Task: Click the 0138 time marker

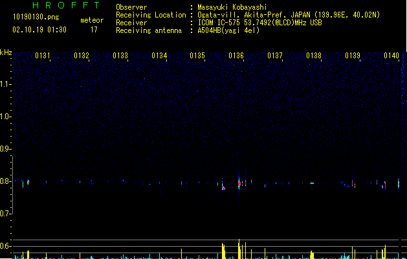Action: tap(314, 56)
